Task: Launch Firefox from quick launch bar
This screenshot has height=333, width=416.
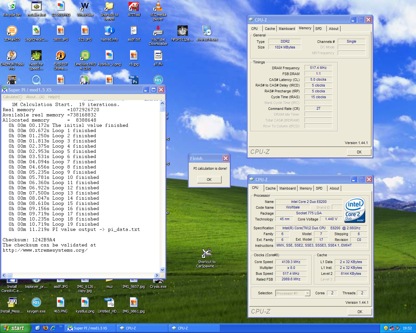Action: tap(45, 328)
